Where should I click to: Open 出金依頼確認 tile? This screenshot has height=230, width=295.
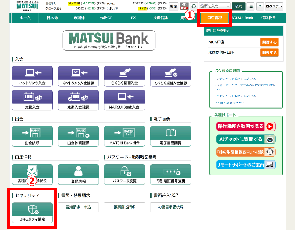[x=78, y=136]
